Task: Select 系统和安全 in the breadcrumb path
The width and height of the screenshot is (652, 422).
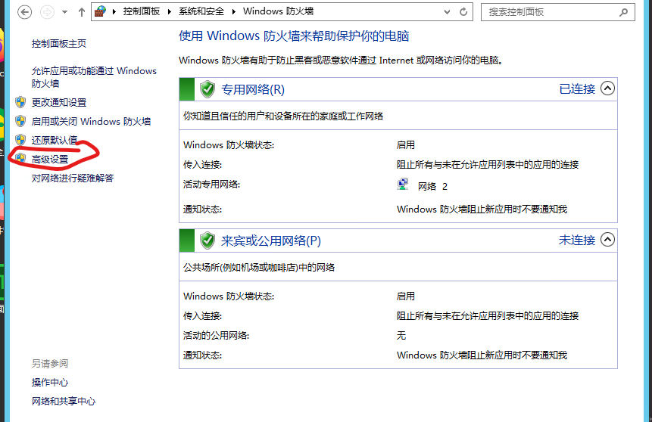Action: 202,12
